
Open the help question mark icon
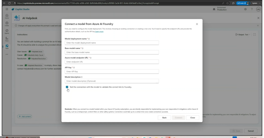coord(252,9)
